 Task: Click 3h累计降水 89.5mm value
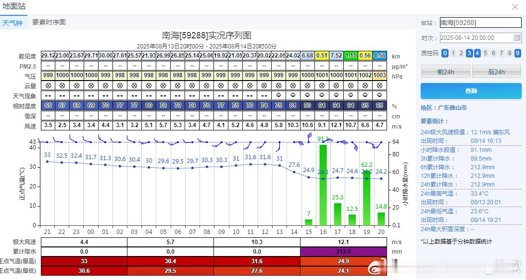point(481,159)
